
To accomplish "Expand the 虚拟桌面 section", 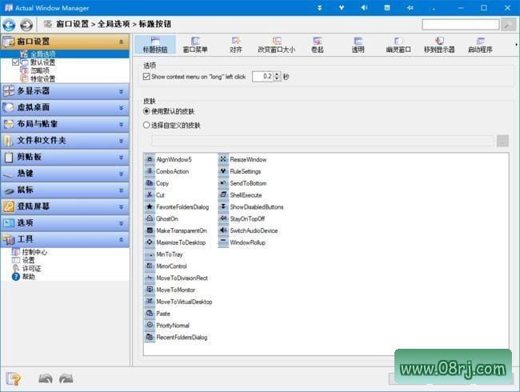I will coord(121,108).
